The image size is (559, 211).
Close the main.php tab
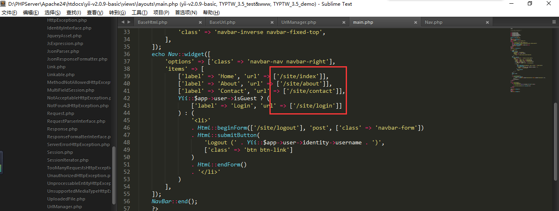coord(415,22)
